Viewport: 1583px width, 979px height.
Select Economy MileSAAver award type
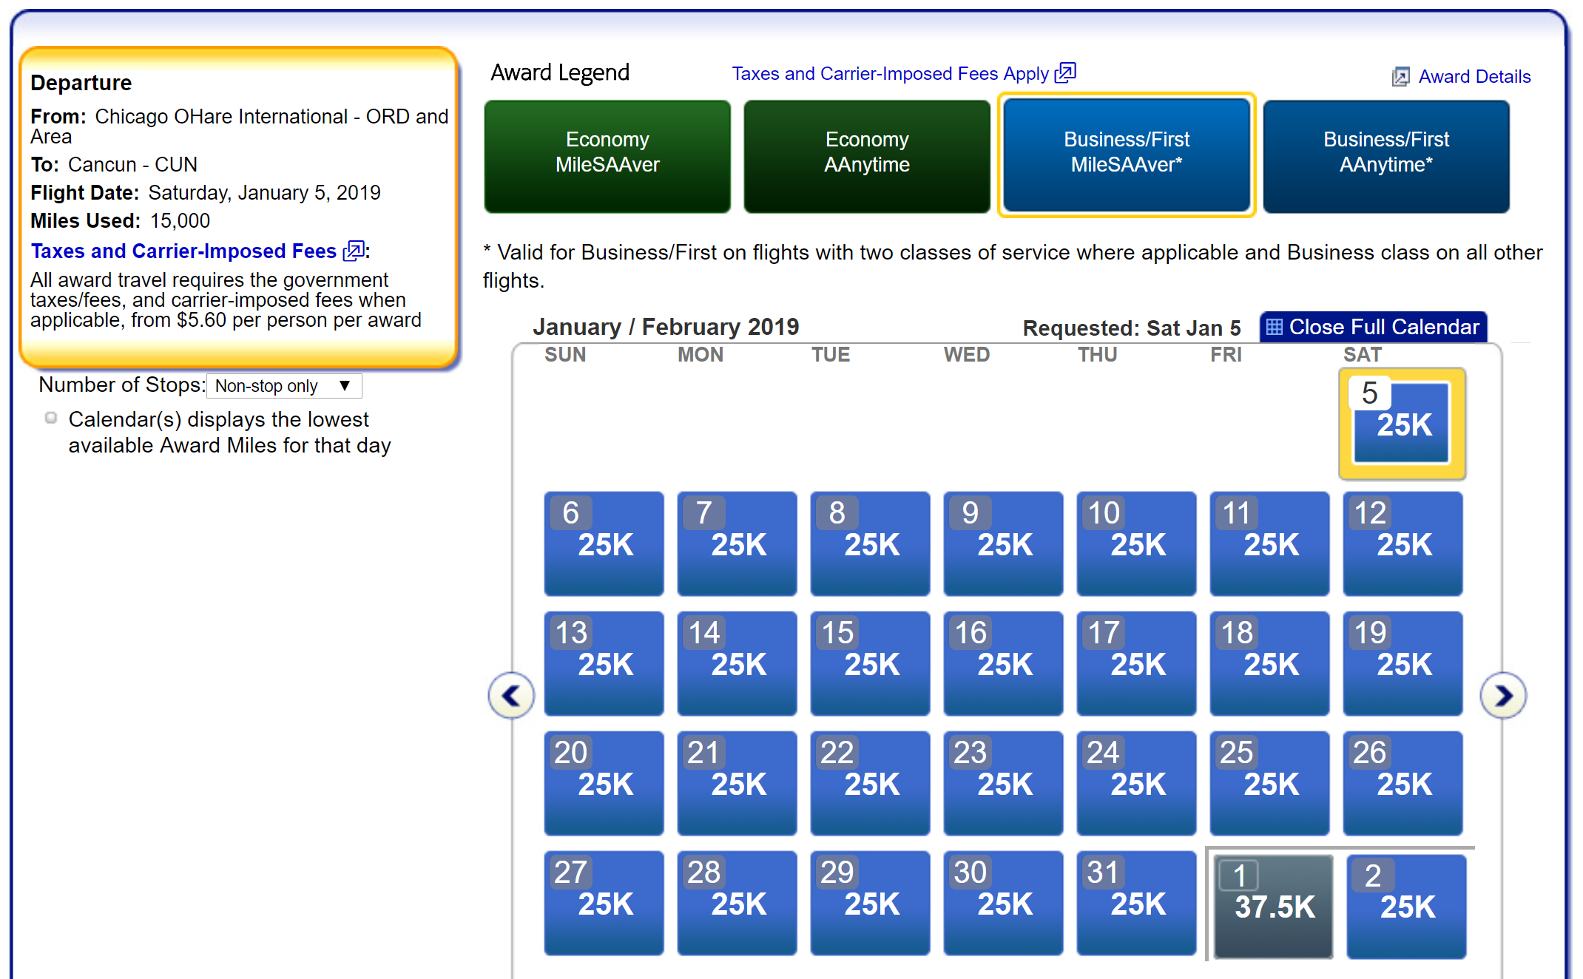click(x=607, y=157)
